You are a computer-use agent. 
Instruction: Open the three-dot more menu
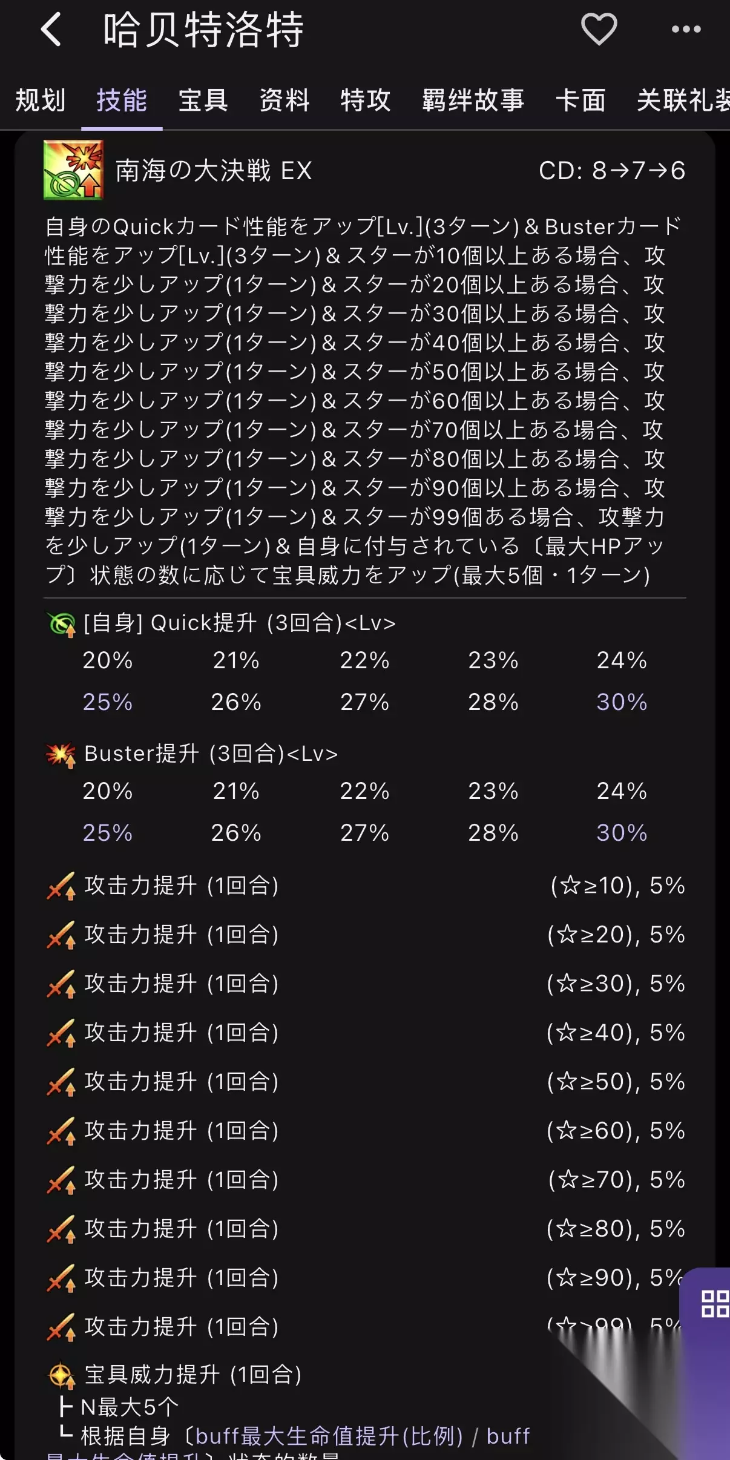[x=686, y=29]
